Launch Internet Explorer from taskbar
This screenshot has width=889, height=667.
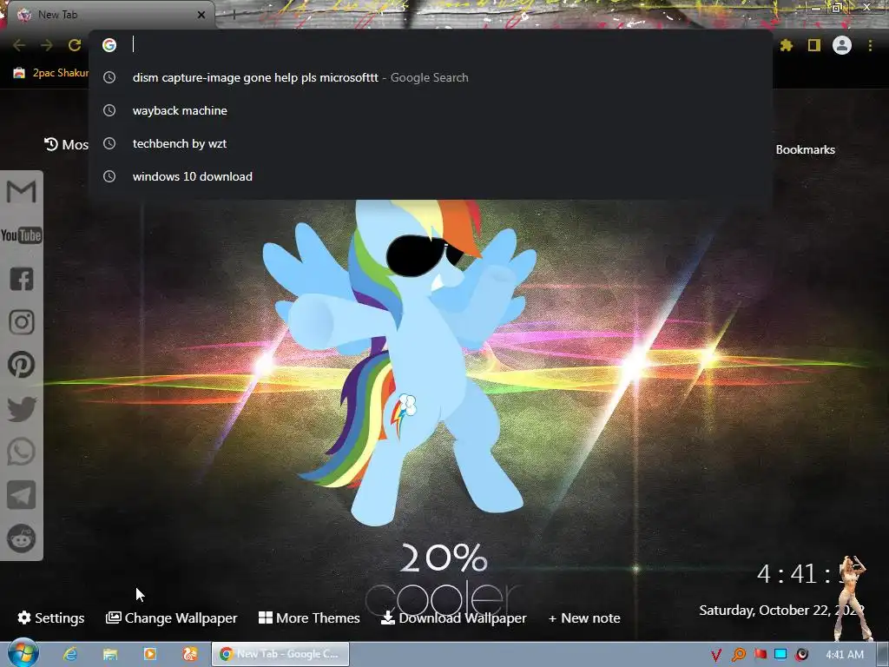[x=70, y=654]
